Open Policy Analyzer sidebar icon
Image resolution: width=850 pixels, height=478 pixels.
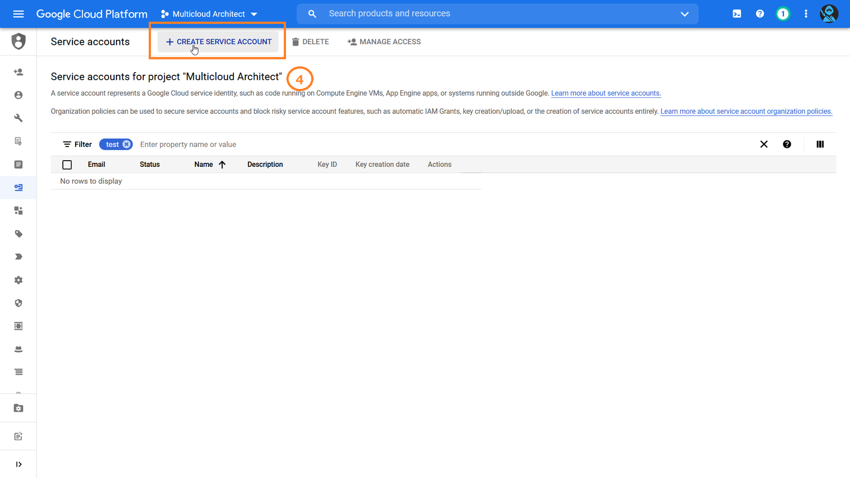[x=19, y=141]
